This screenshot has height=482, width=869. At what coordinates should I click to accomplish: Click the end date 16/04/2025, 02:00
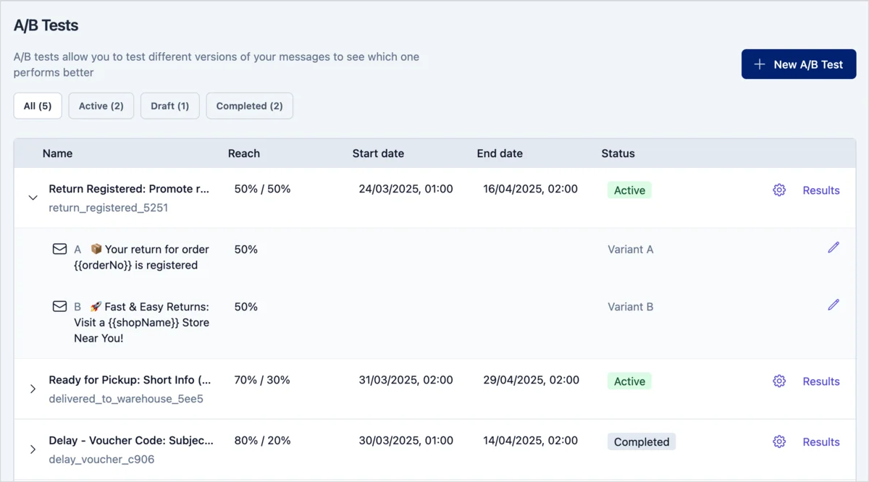click(531, 189)
